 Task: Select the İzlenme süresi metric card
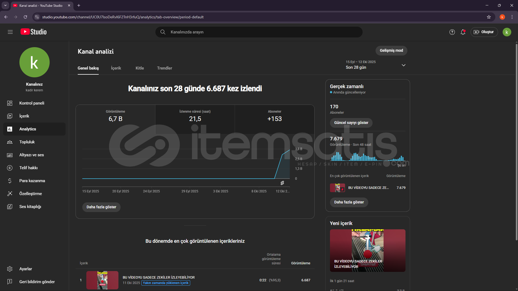(195, 116)
